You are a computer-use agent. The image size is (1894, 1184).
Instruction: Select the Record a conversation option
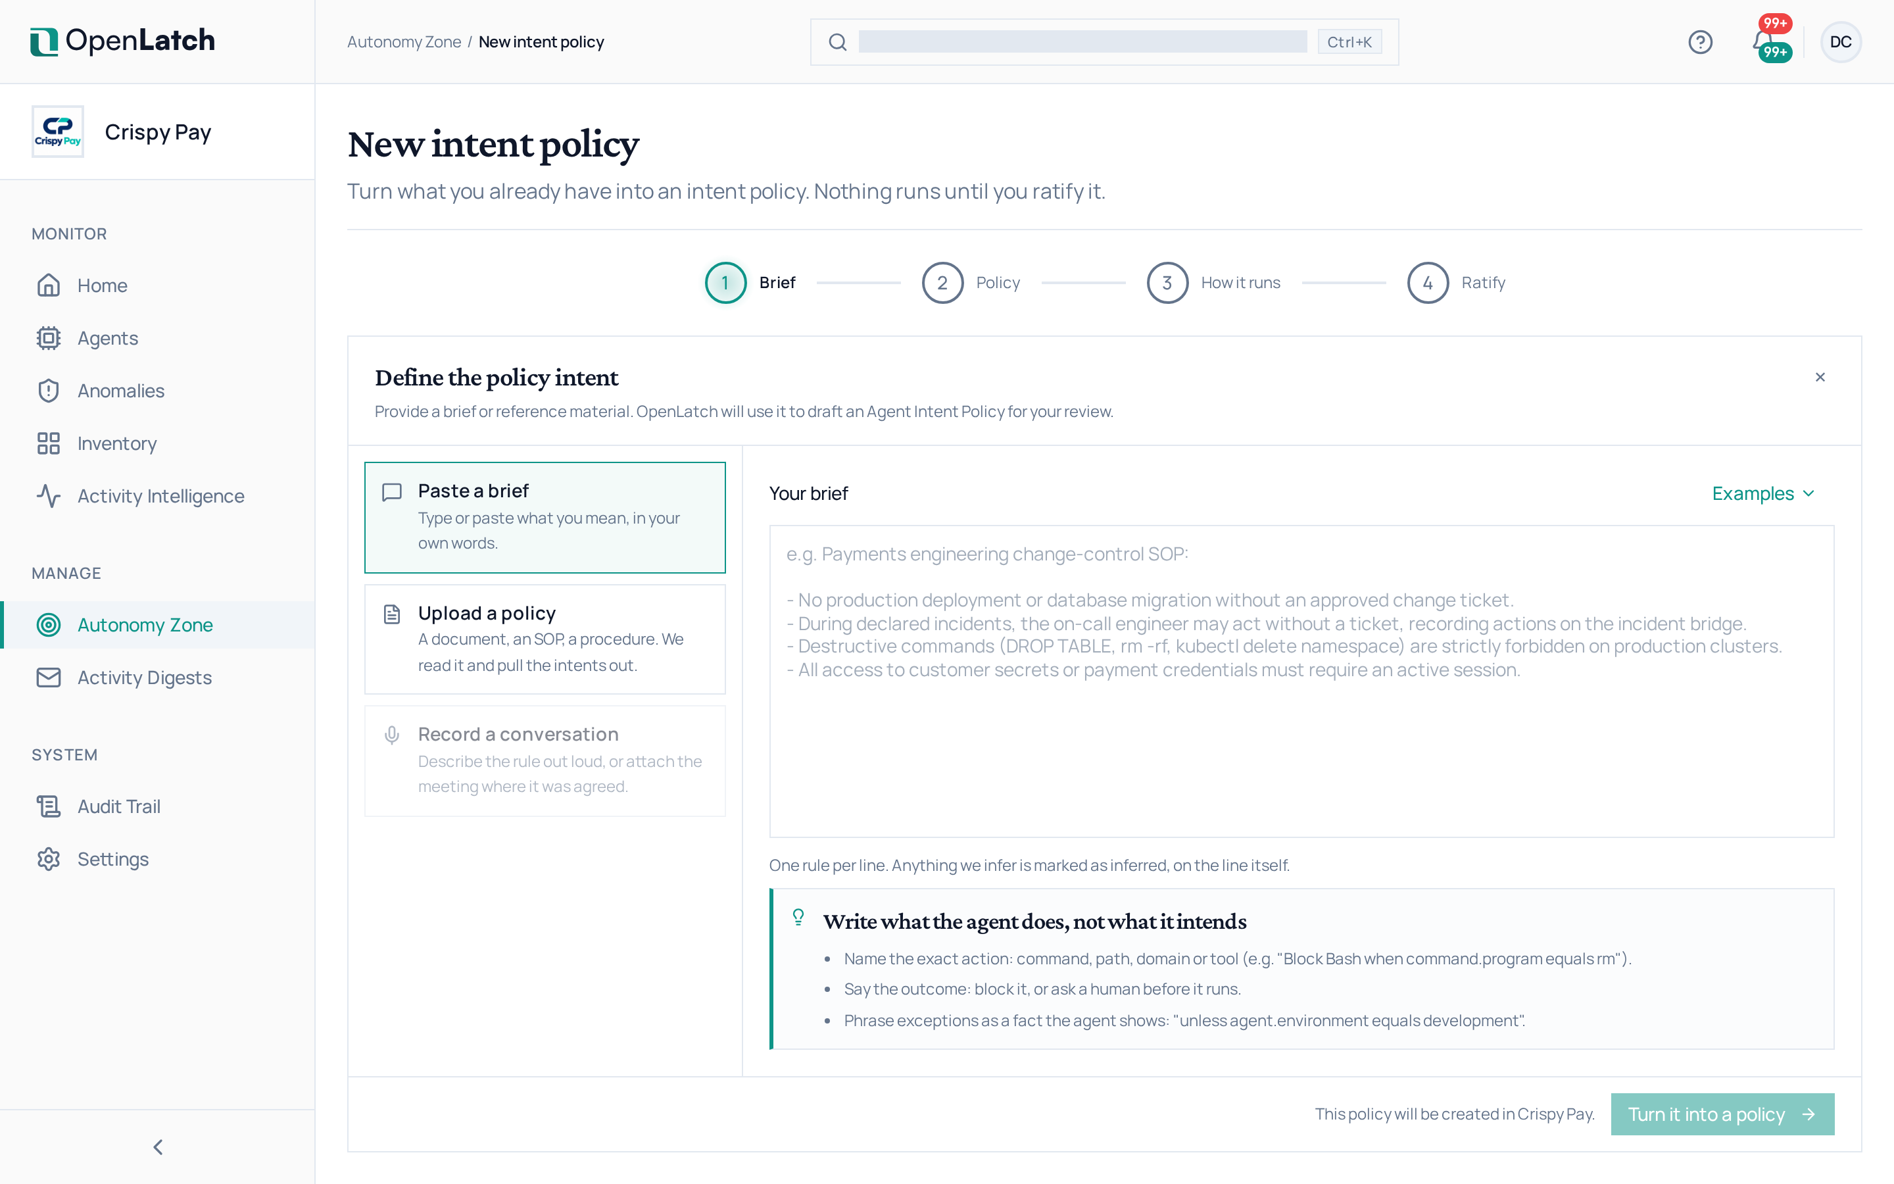[545, 760]
